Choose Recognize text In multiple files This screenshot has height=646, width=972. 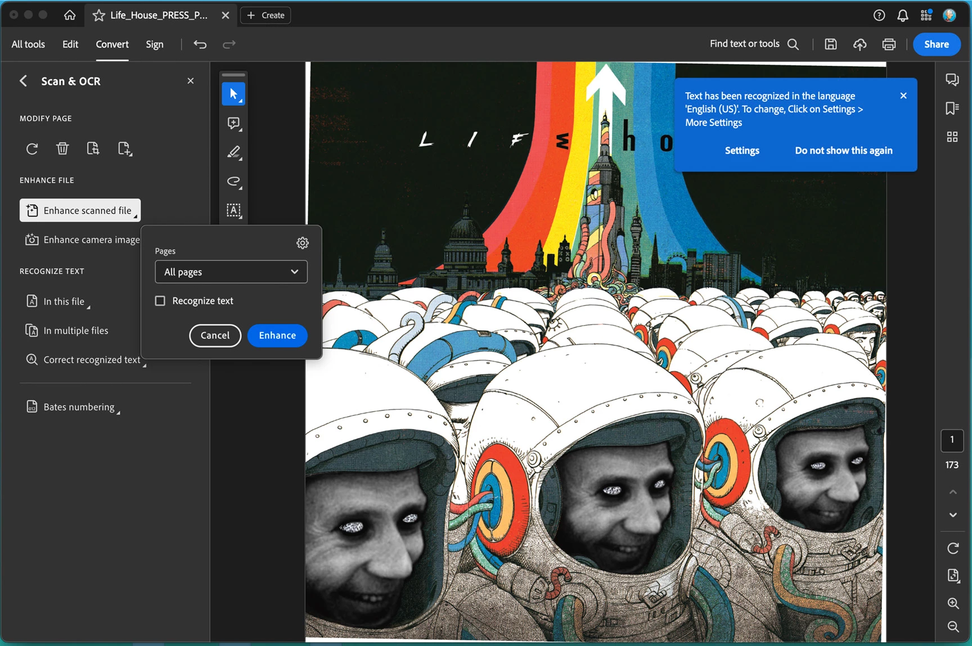pos(67,331)
